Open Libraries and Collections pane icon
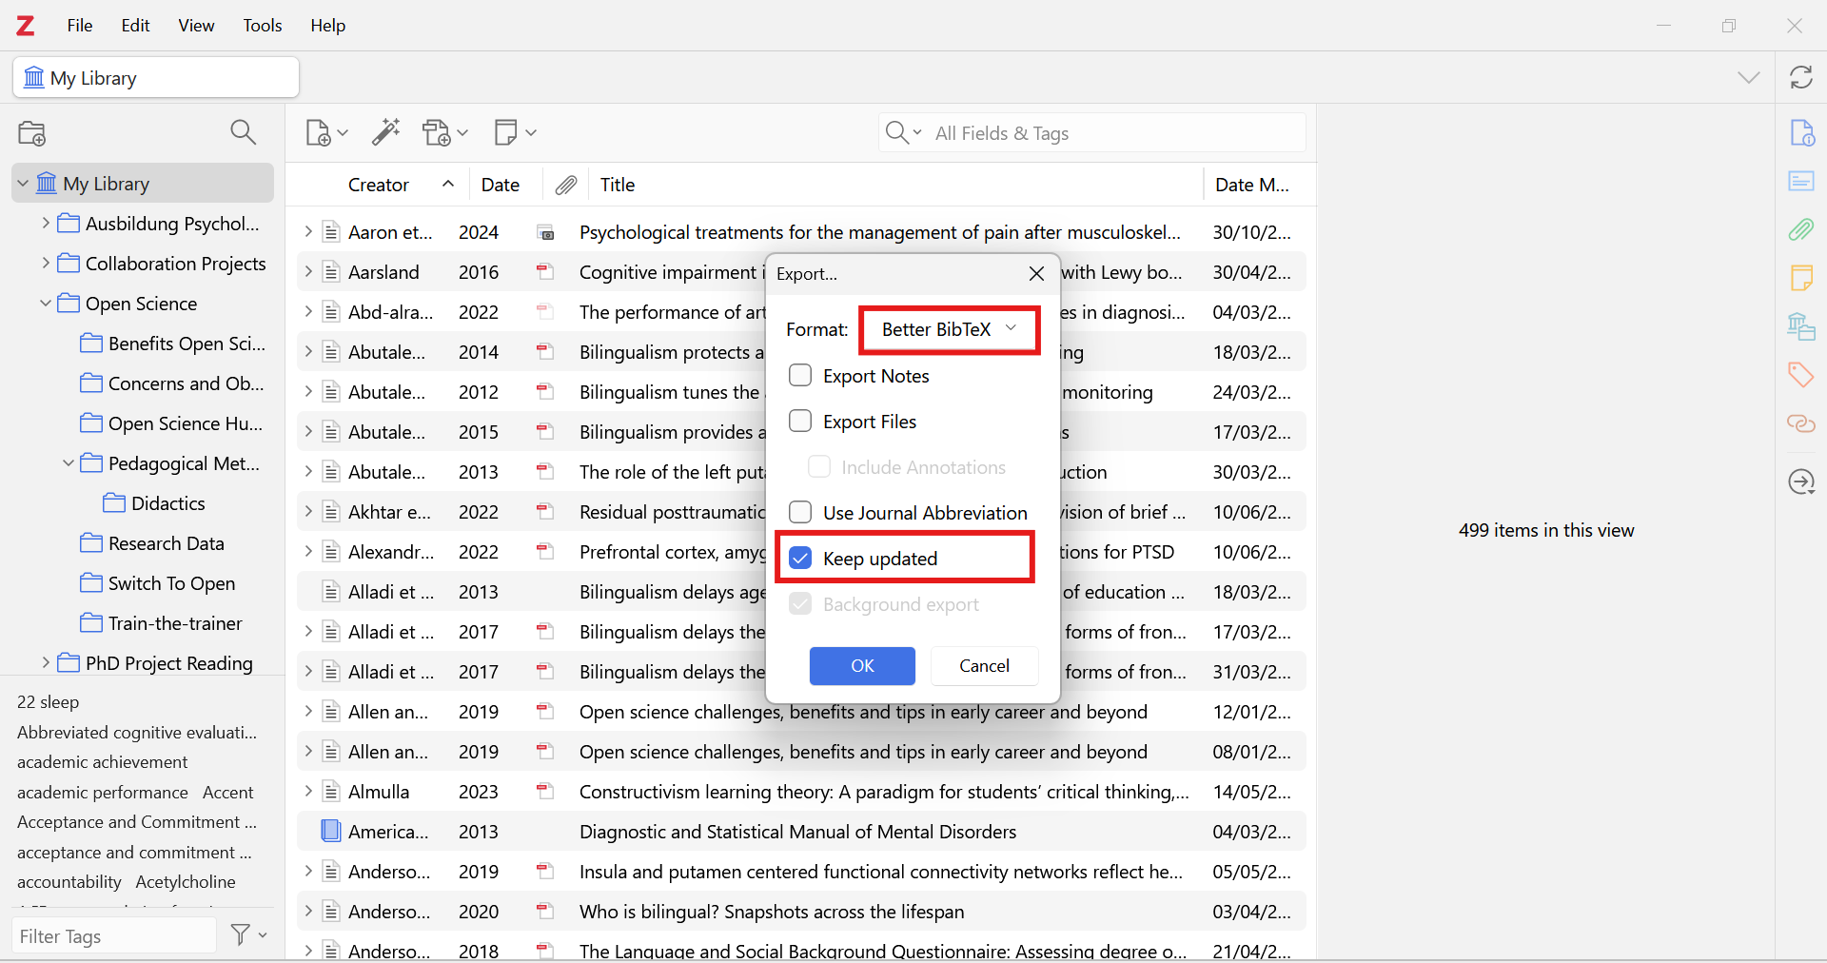Image resolution: width=1827 pixels, height=963 pixels. 1801,326
